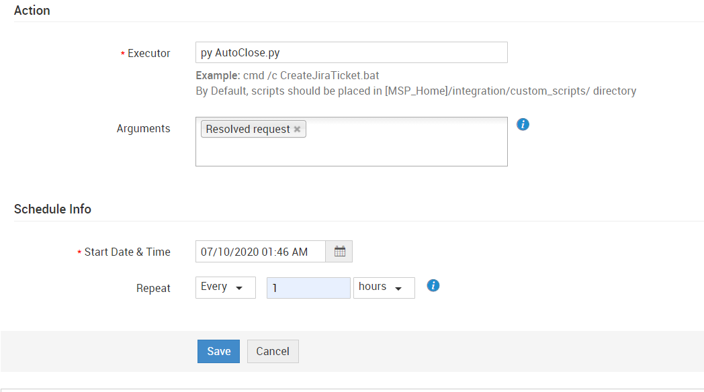
Task: Open the Every repeat dropdown
Action: click(225, 287)
